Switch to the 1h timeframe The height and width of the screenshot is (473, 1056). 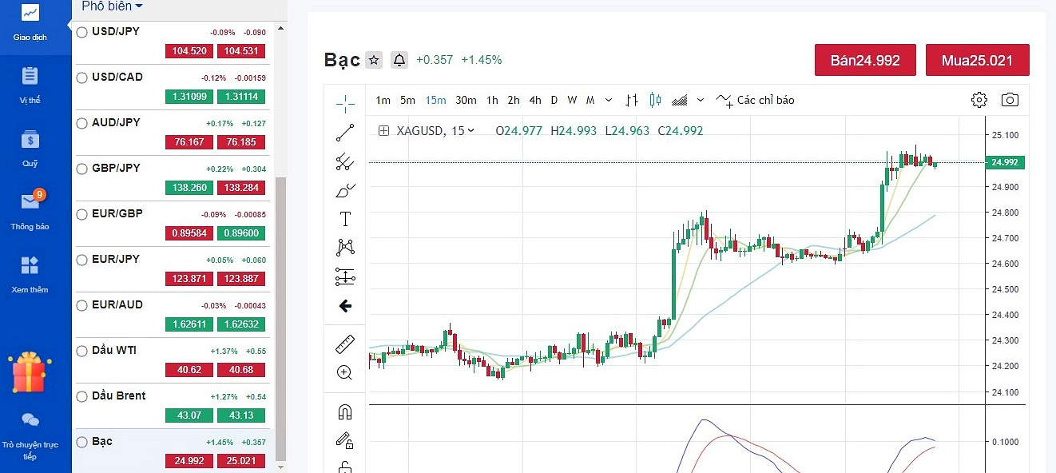pyautogui.click(x=492, y=100)
